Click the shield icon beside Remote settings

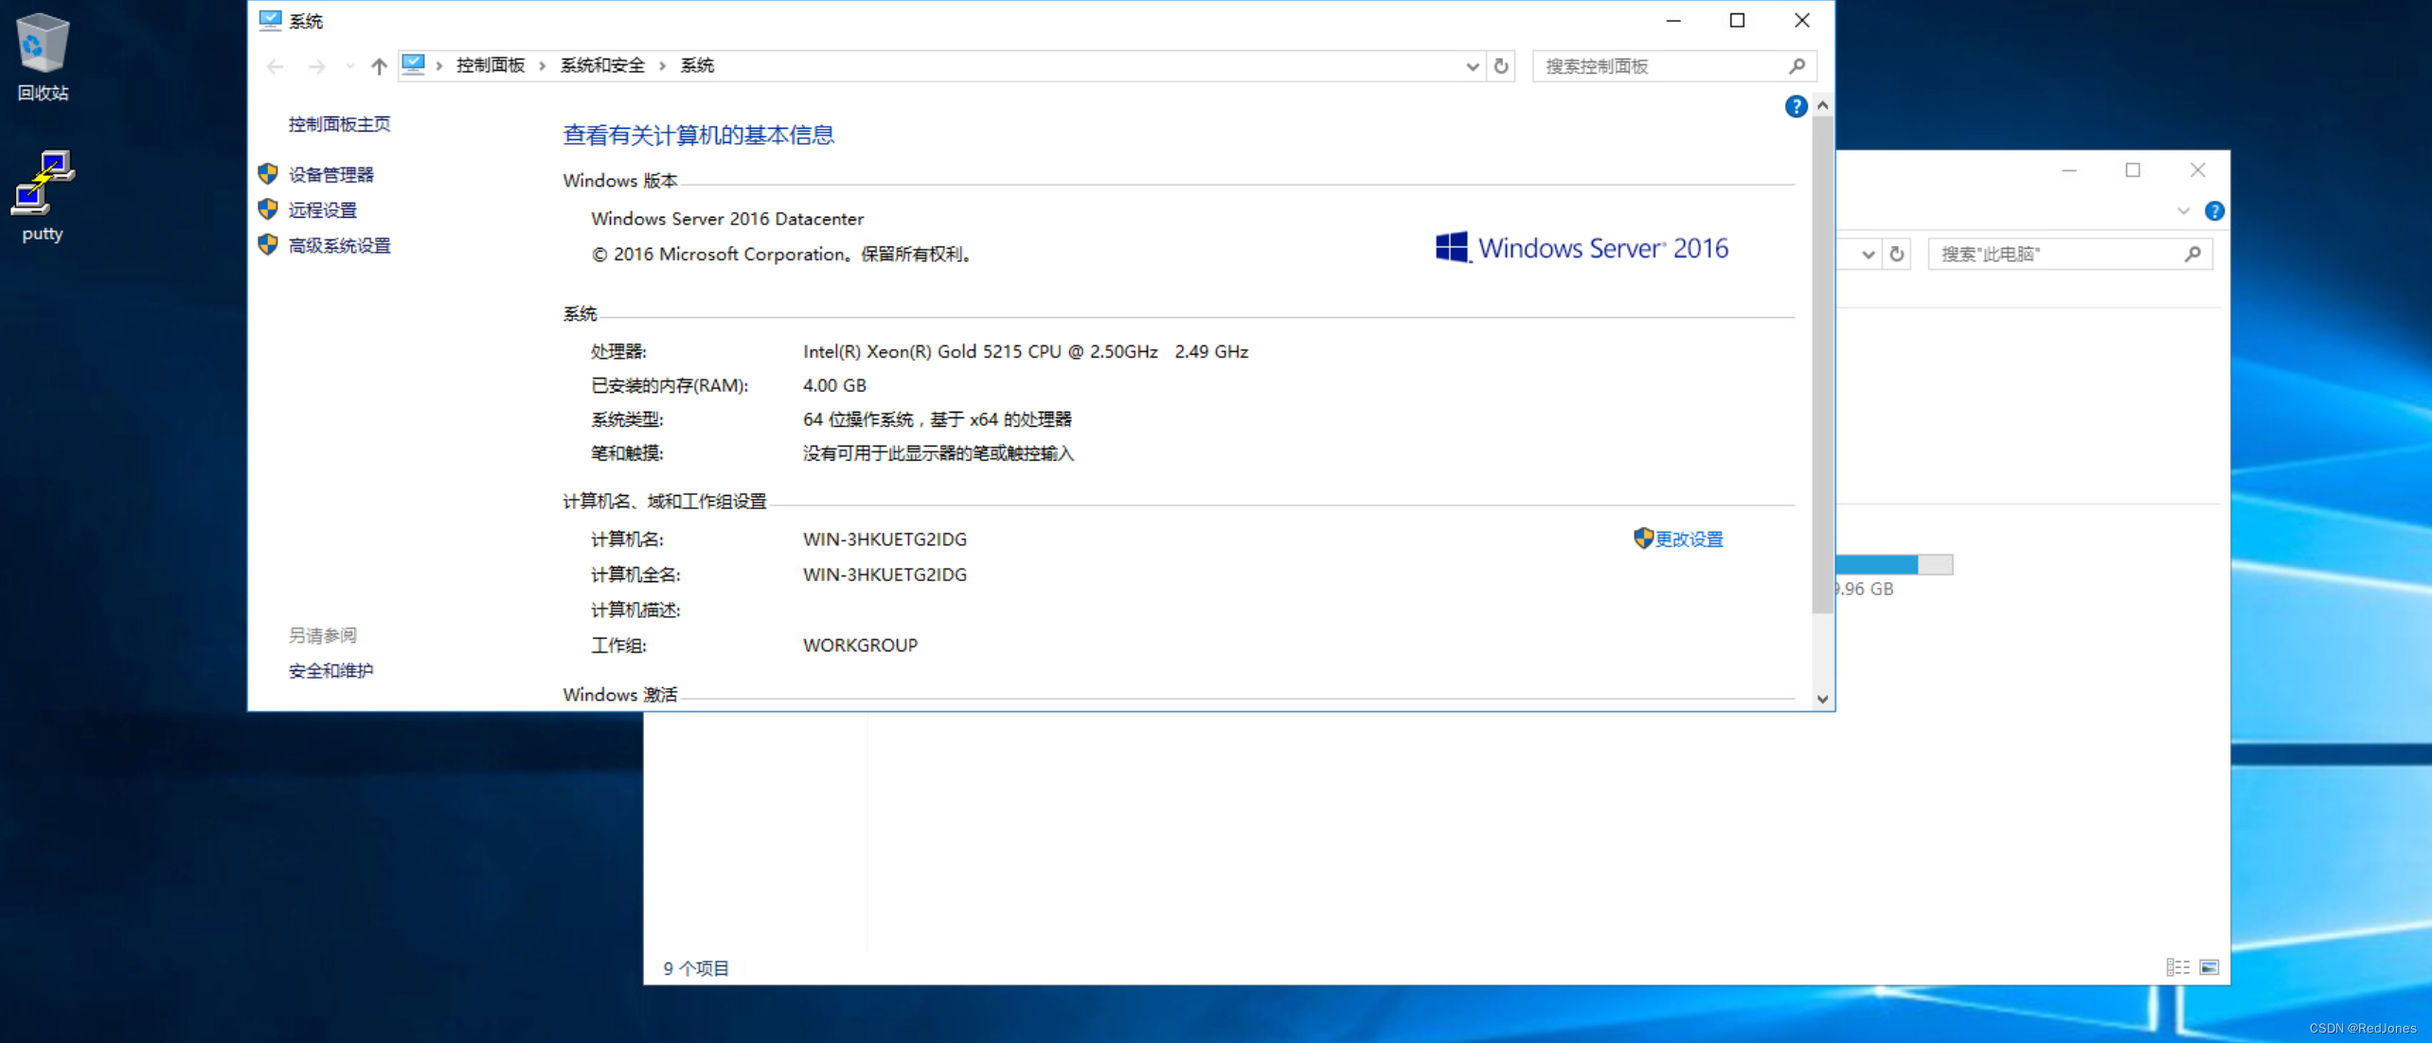point(268,209)
